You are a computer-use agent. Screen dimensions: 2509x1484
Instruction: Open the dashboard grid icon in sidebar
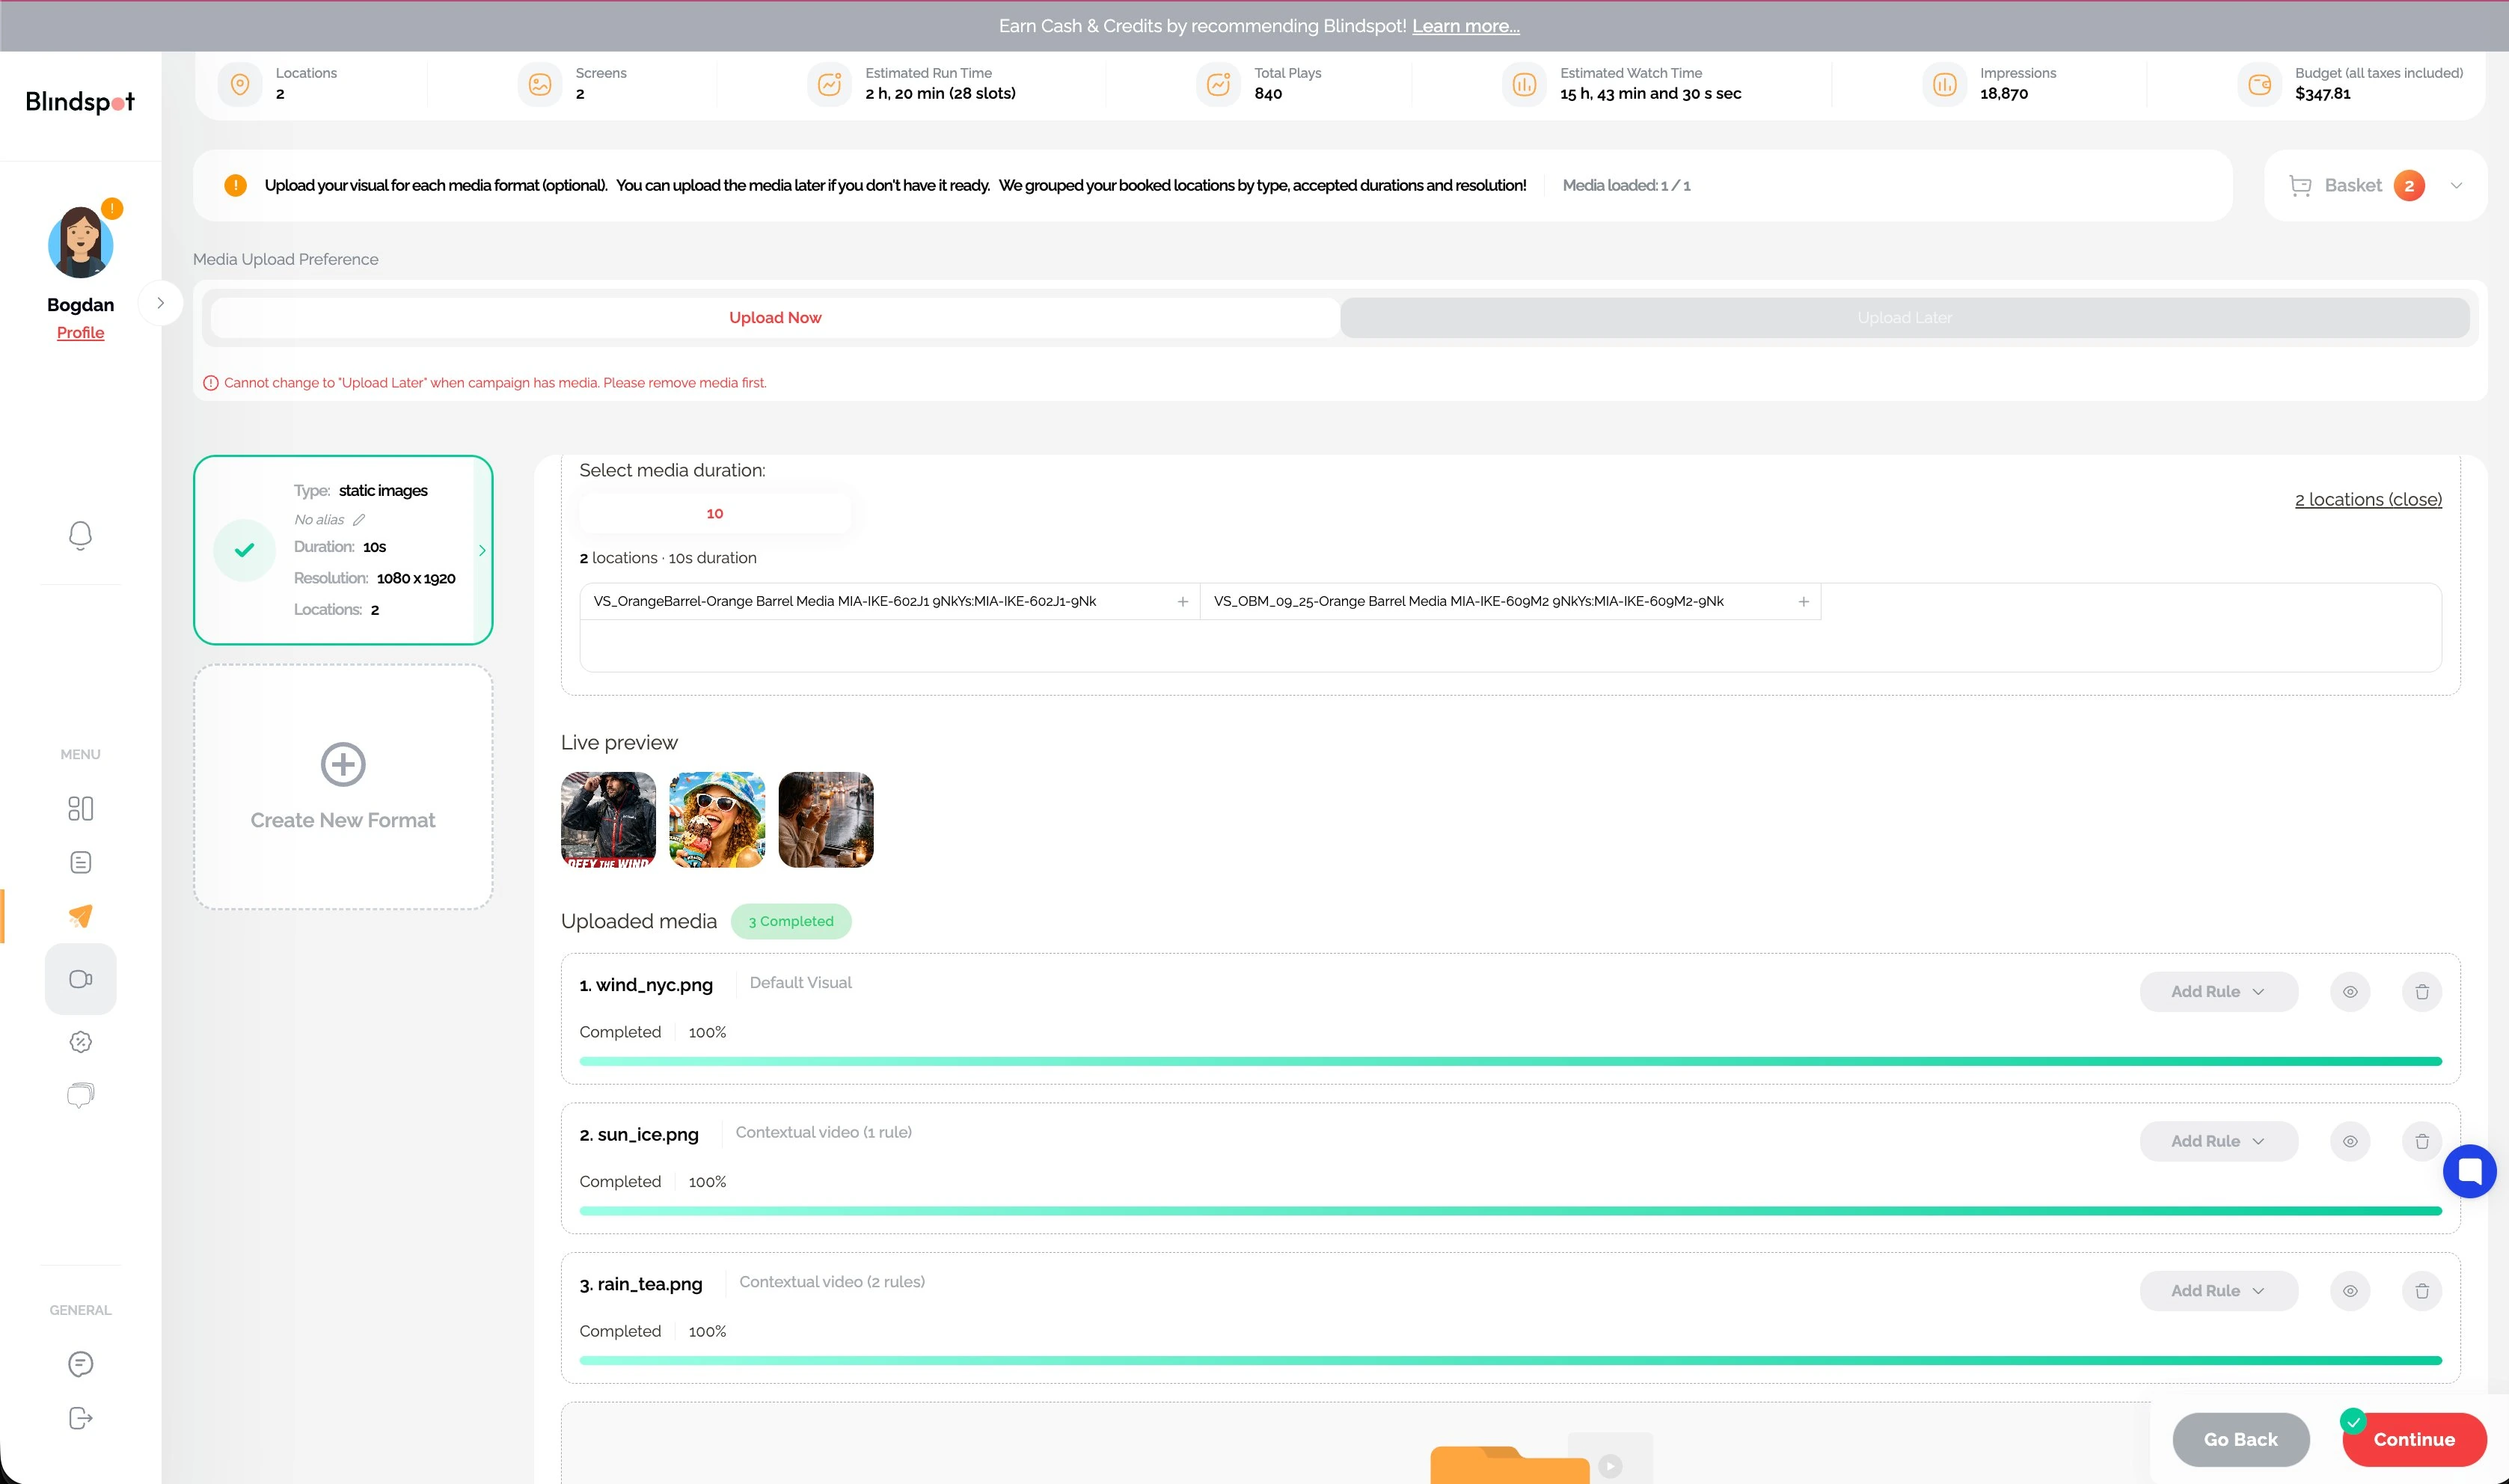coord(80,808)
